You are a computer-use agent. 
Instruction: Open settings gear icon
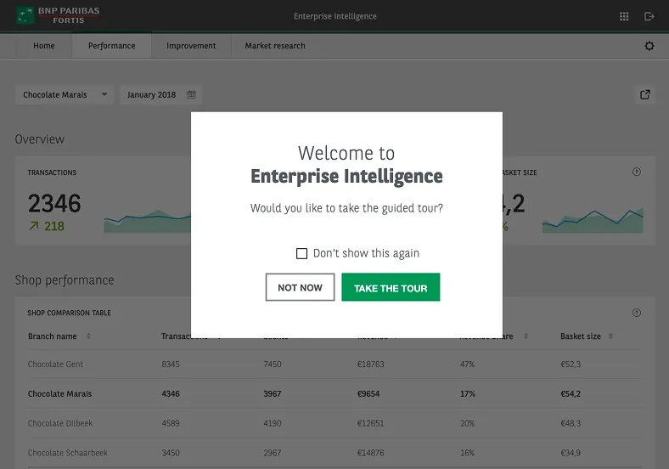pyautogui.click(x=649, y=46)
